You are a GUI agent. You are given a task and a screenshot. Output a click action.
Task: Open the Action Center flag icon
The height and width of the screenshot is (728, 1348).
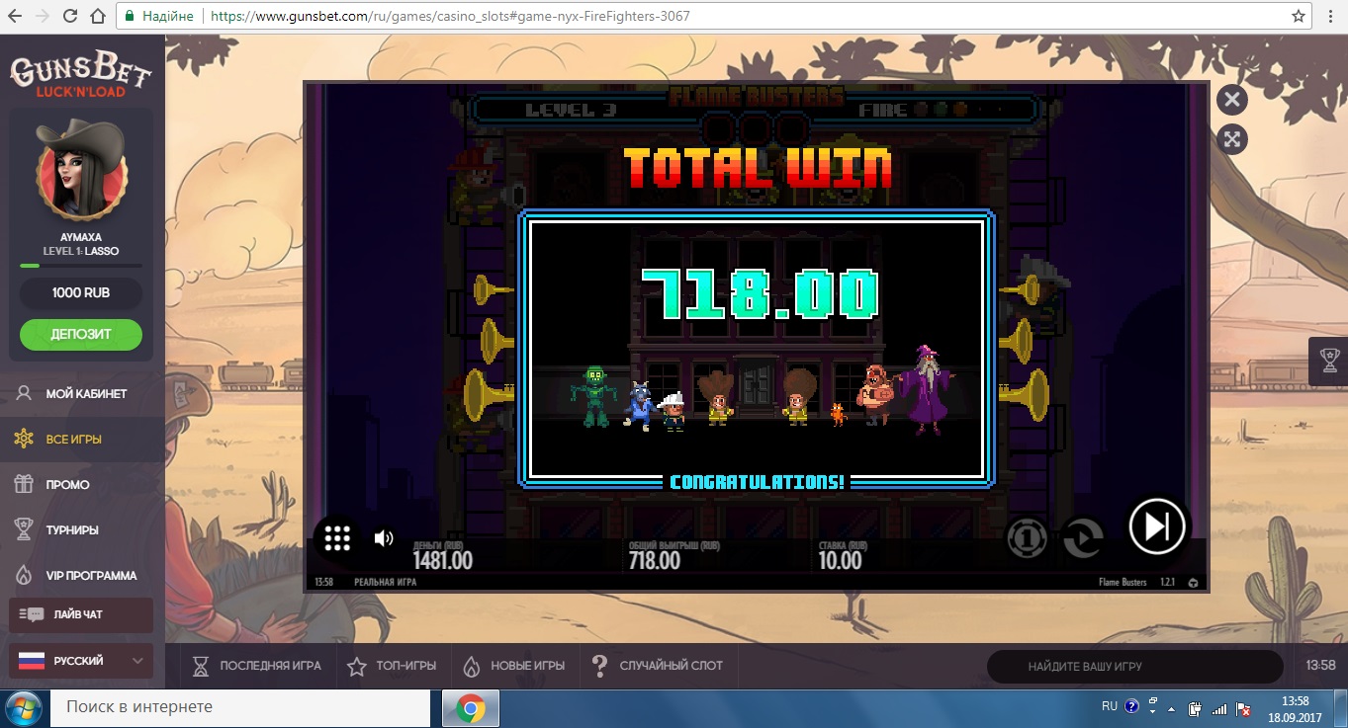click(1243, 708)
